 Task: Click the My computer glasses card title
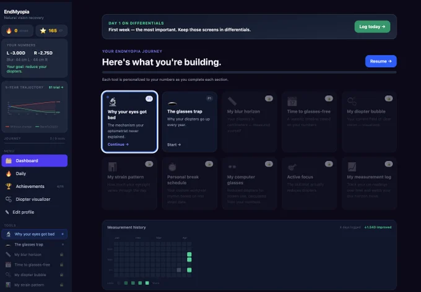tap(241, 180)
